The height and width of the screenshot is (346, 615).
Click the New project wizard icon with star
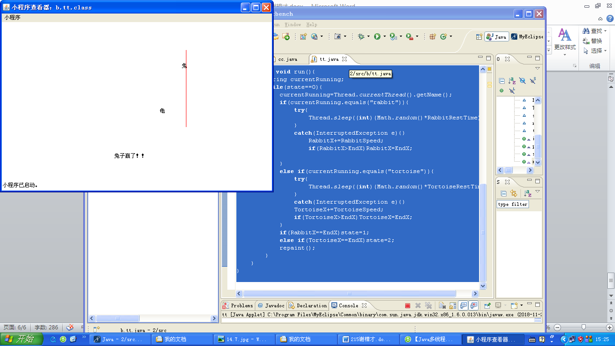[303, 36]
